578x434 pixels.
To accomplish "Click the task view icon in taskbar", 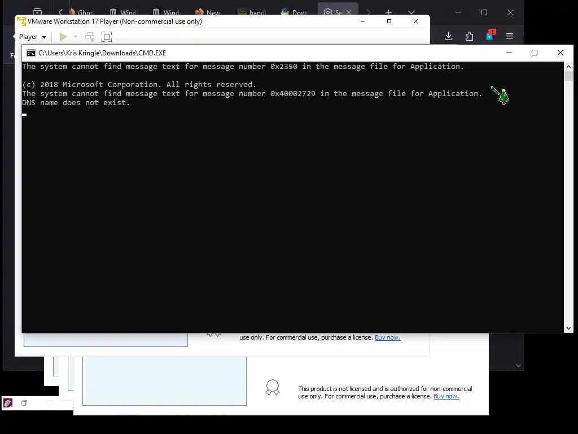I will (x=24, y=403).
